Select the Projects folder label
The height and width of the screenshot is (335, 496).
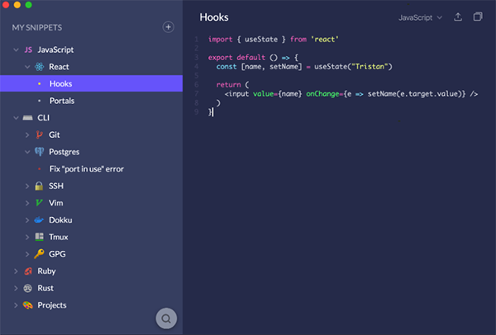(52, 305)
